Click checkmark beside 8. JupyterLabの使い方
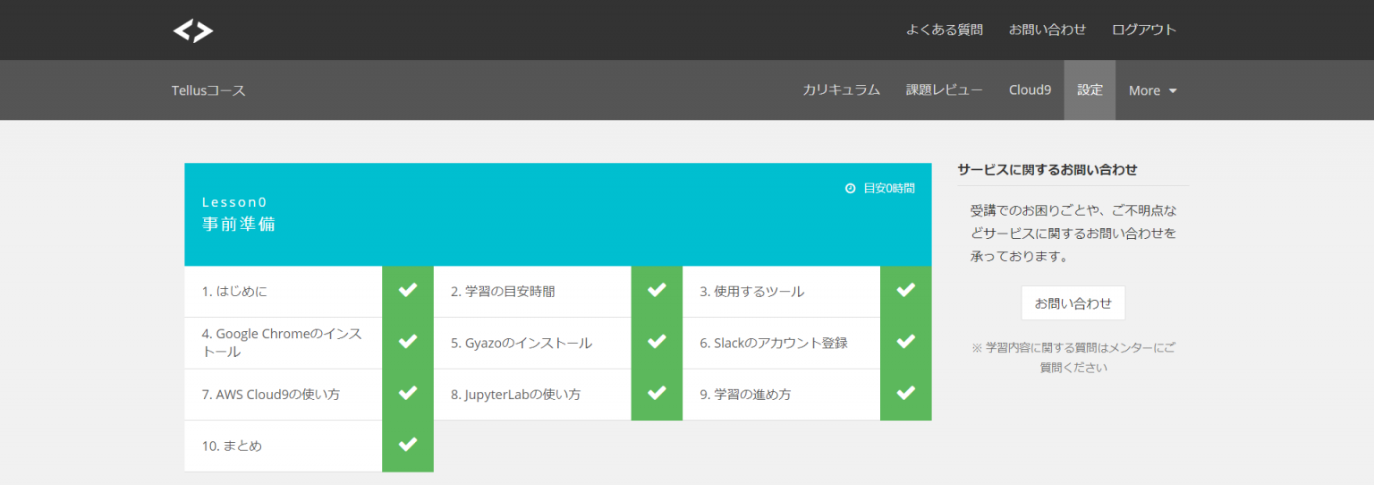Image resolution: width=1374 pixels, height=485 pixels. (657, 394)
